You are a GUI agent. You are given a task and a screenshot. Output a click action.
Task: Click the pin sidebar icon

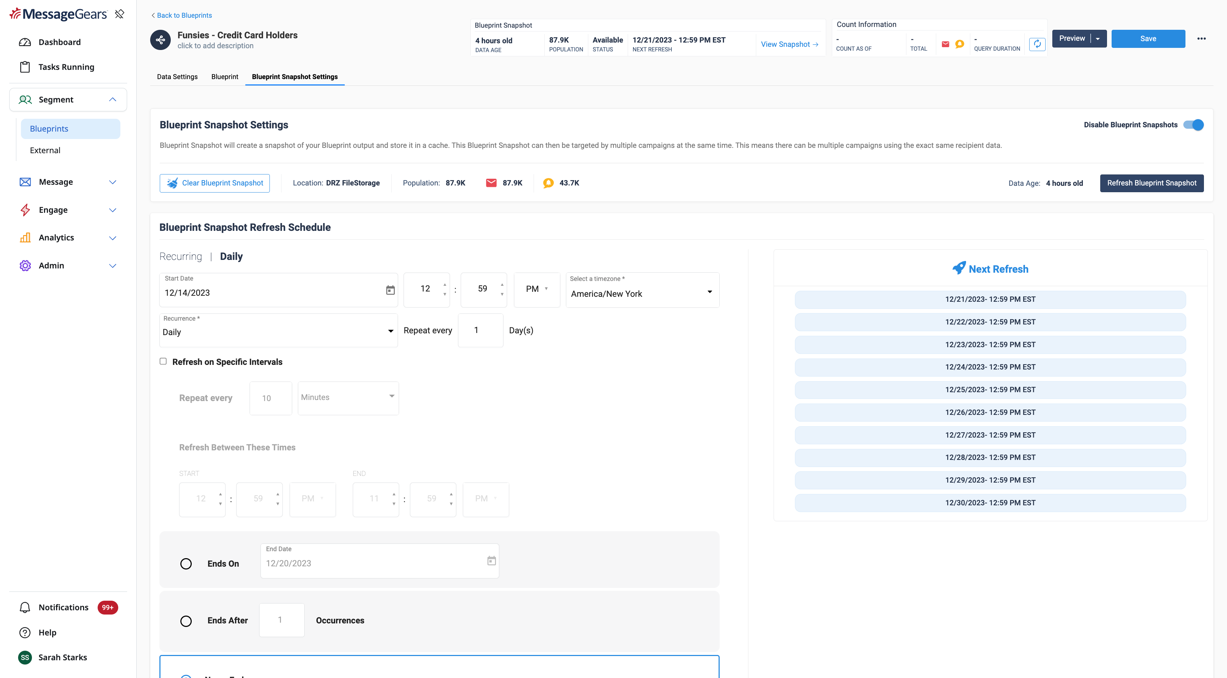[120, 14]
